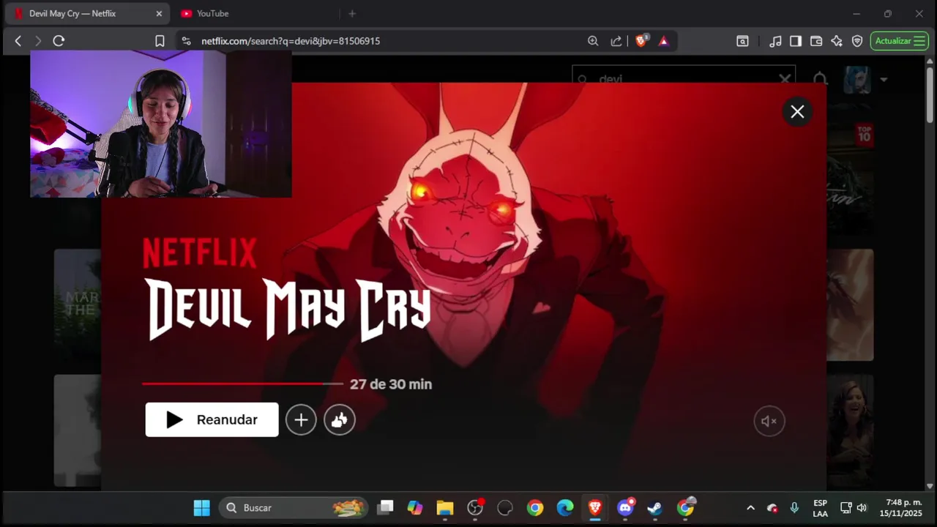
Task: Reload the Netflix page
Action: [x=59, y=41]
